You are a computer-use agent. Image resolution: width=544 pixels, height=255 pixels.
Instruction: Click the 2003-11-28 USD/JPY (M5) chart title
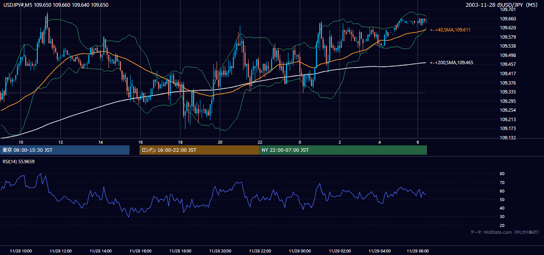click(502, 5)
